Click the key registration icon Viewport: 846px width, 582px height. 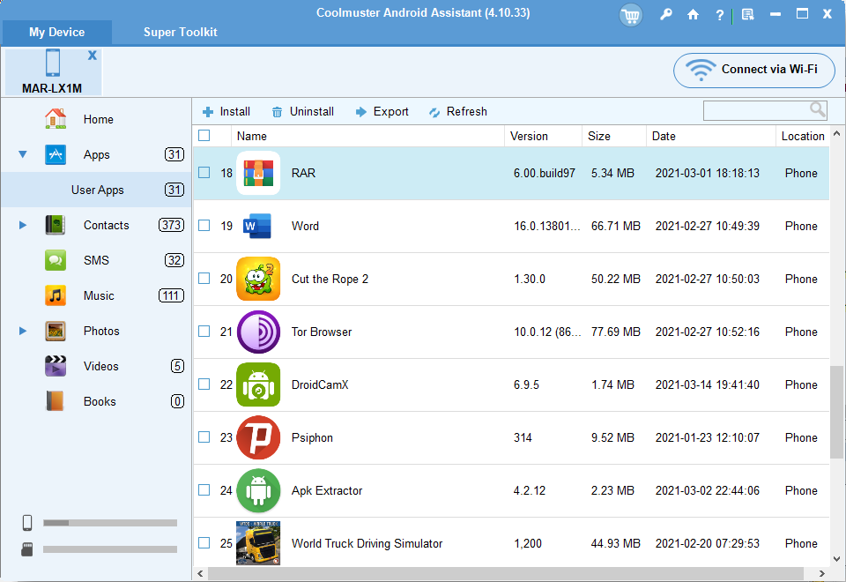[666, 15]
